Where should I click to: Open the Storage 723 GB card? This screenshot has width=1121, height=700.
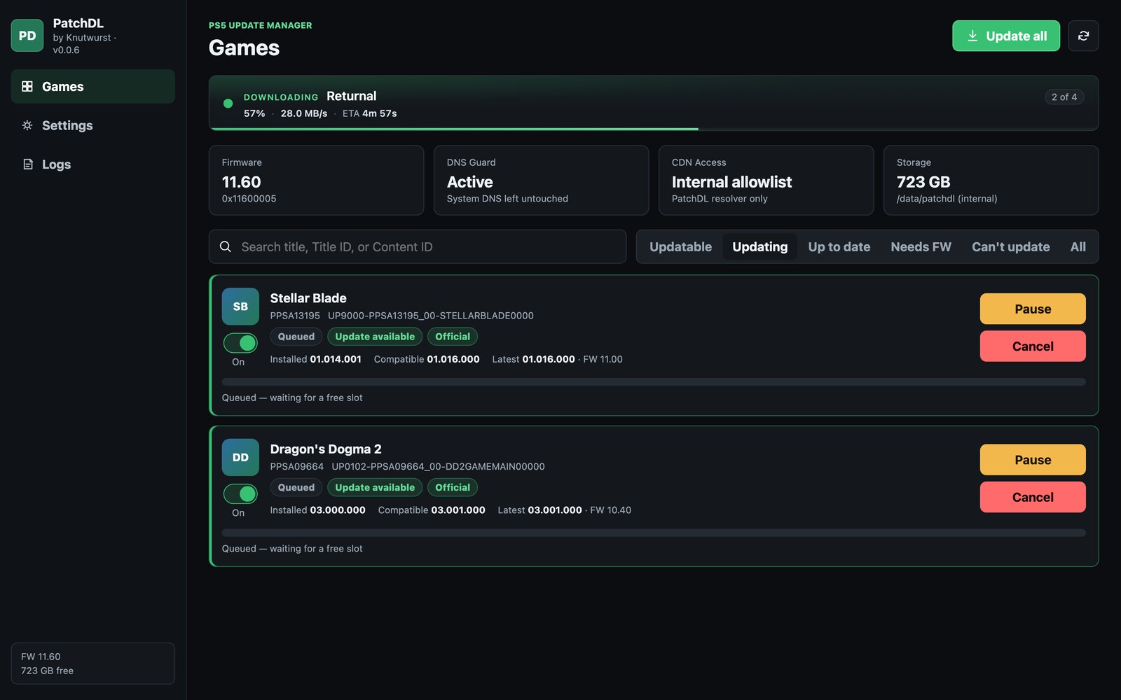[991, 180]
